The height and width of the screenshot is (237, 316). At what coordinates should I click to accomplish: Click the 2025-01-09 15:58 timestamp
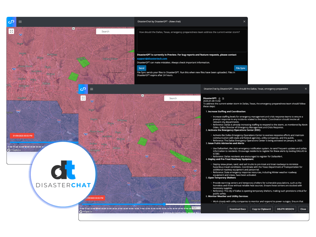[212, 101]
